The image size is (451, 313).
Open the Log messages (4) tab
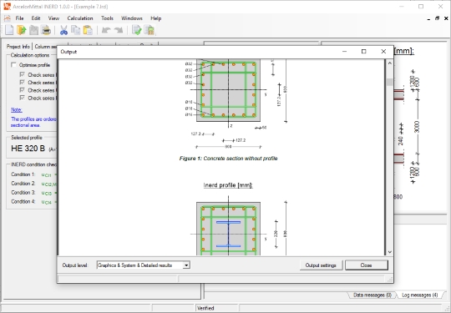(x=420, y=295)
